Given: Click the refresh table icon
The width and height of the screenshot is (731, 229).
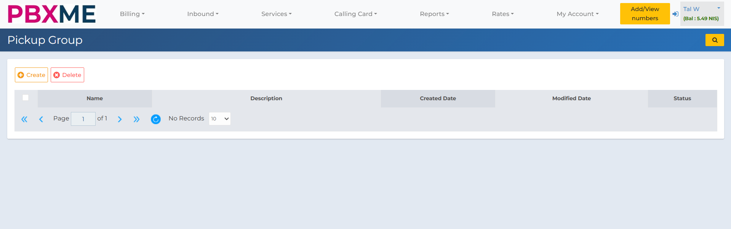Looking at the screenshot, I should point(155,119).
